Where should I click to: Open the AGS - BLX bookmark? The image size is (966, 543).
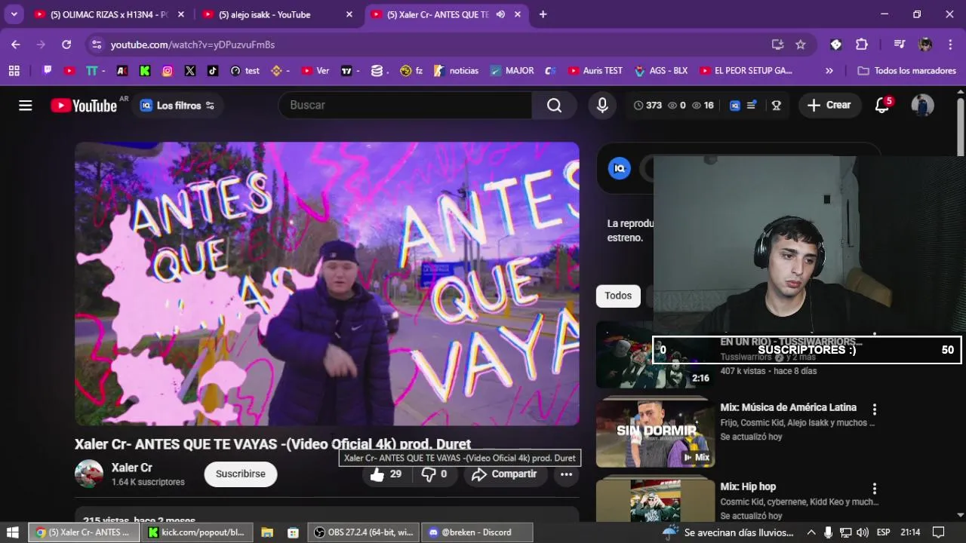click(661, 71)
